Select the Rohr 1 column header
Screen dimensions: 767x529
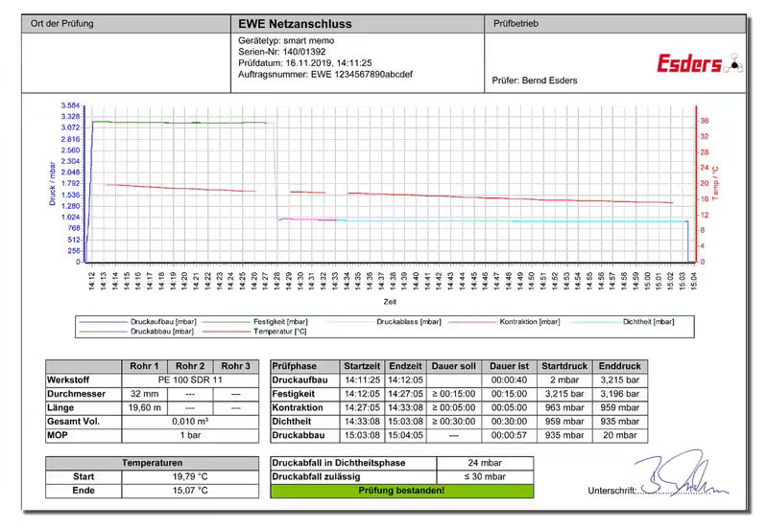[x=144, y=366]
